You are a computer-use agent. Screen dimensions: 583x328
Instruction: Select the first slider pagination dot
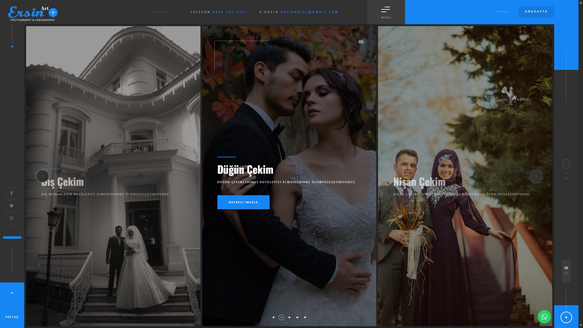(274, 317)
